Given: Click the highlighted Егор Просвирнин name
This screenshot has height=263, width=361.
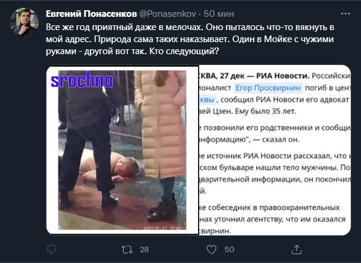Looking at the screenshot, I should 268,88.
